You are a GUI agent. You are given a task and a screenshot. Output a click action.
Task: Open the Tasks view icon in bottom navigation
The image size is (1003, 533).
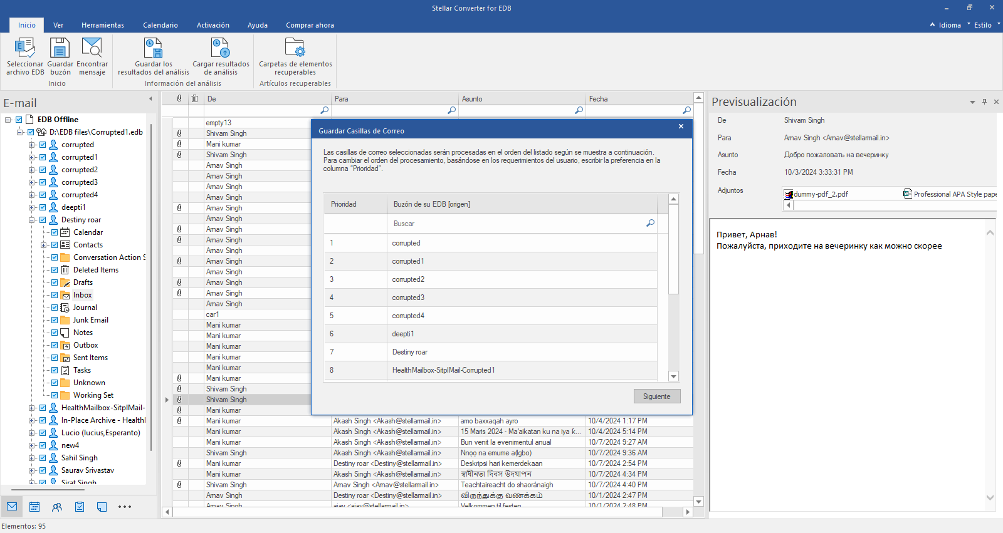tap(80, 507)
